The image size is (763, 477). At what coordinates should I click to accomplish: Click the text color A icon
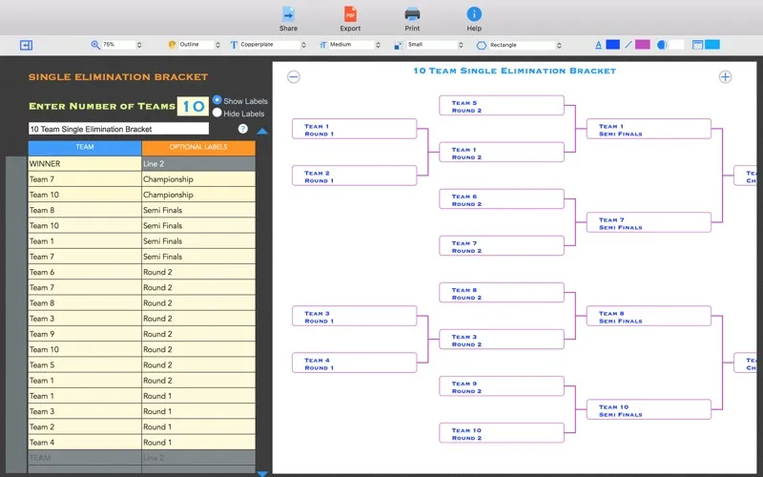coord(599,45)
